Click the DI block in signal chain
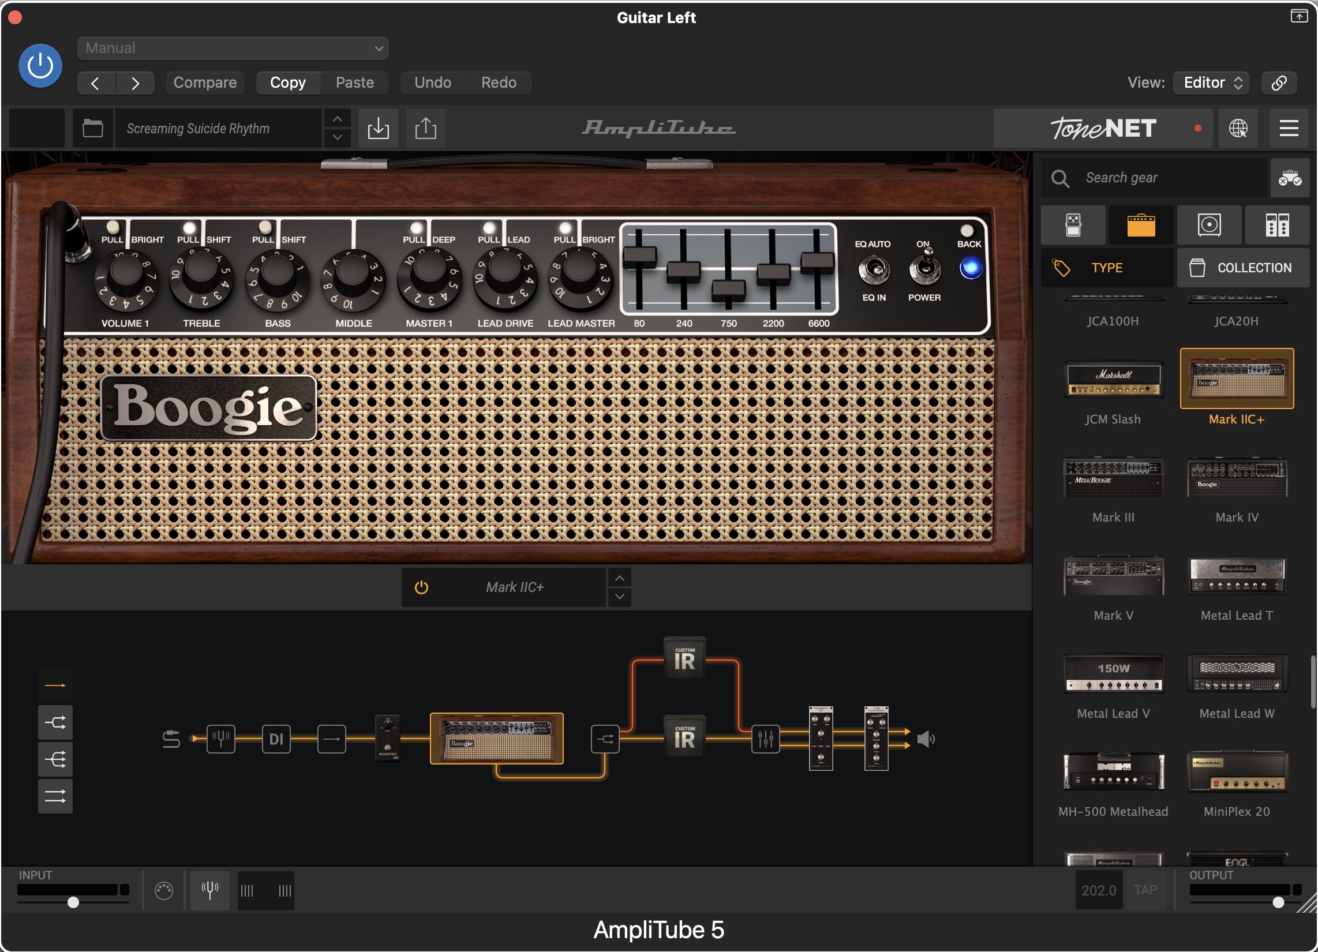The width and height of the screenshot is (1318, 952). (276, 739)
